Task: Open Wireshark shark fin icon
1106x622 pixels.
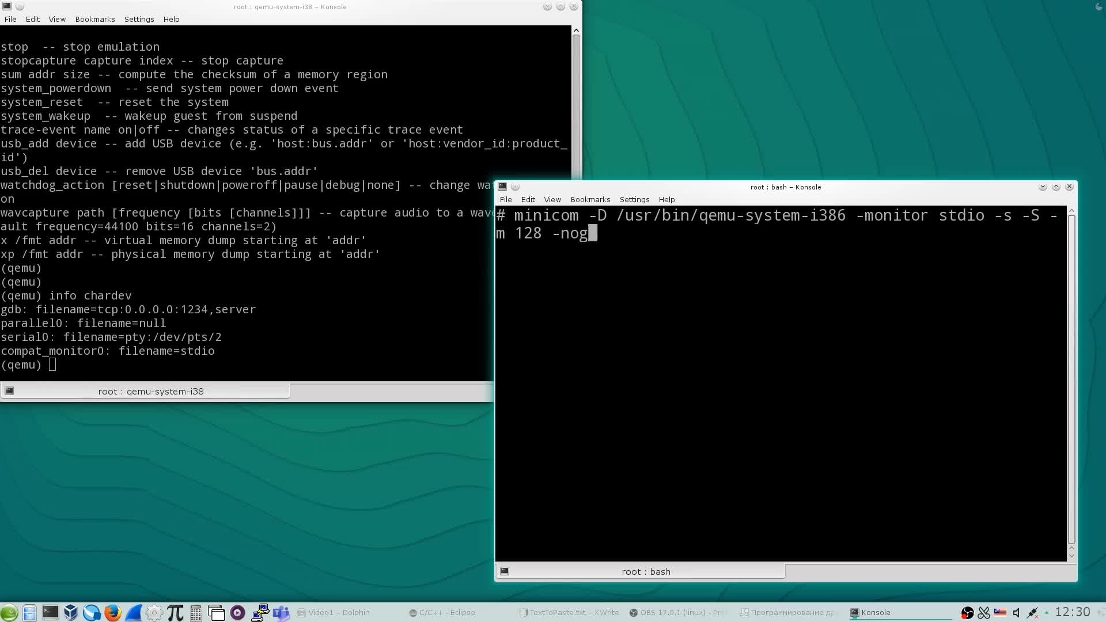Action: 133,612
